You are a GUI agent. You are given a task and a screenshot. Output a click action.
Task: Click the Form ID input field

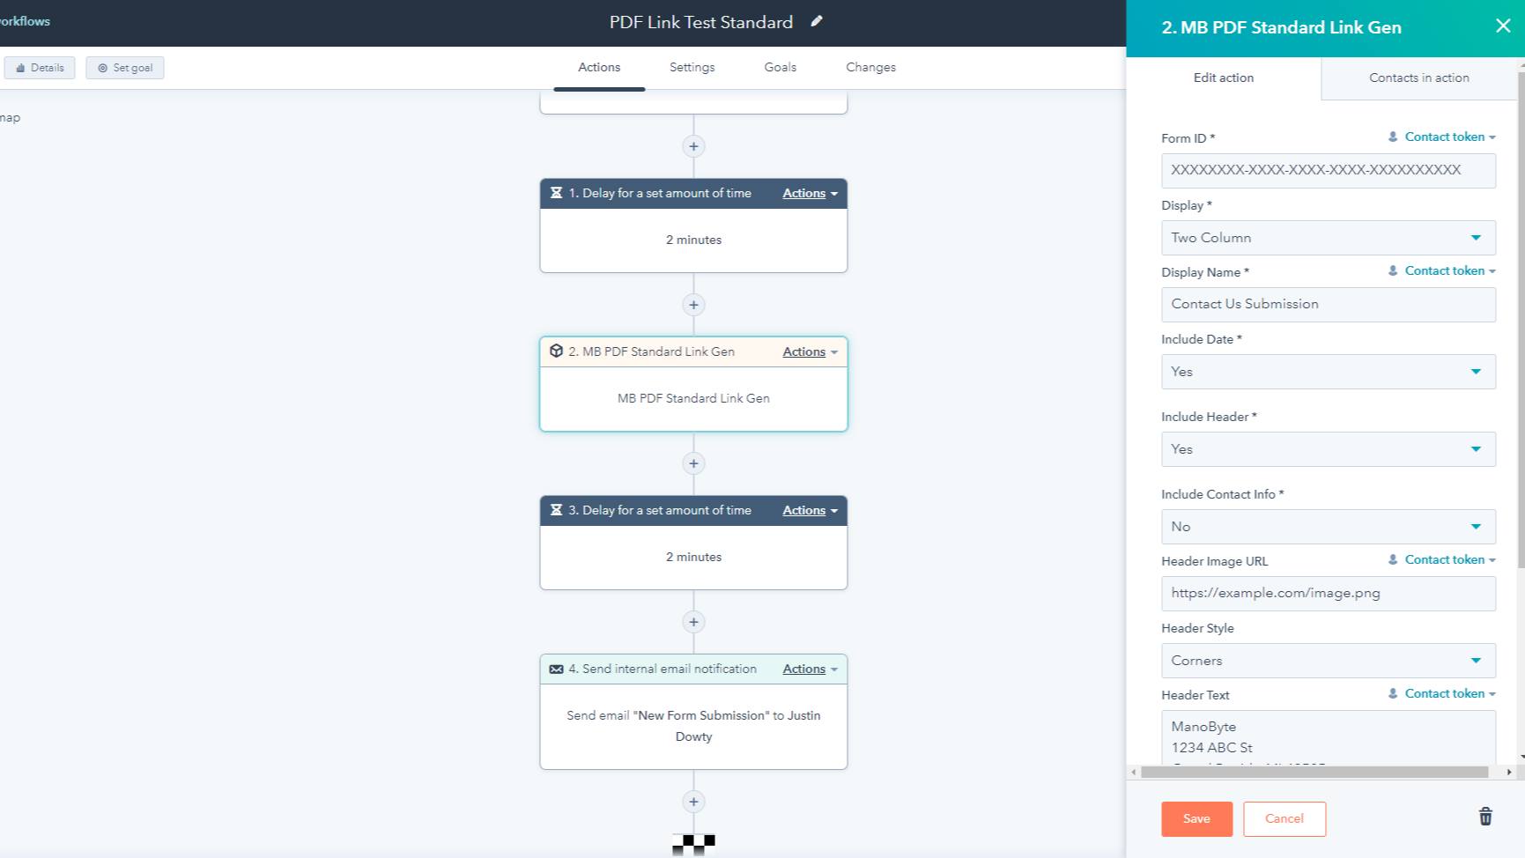point(1328,170)
